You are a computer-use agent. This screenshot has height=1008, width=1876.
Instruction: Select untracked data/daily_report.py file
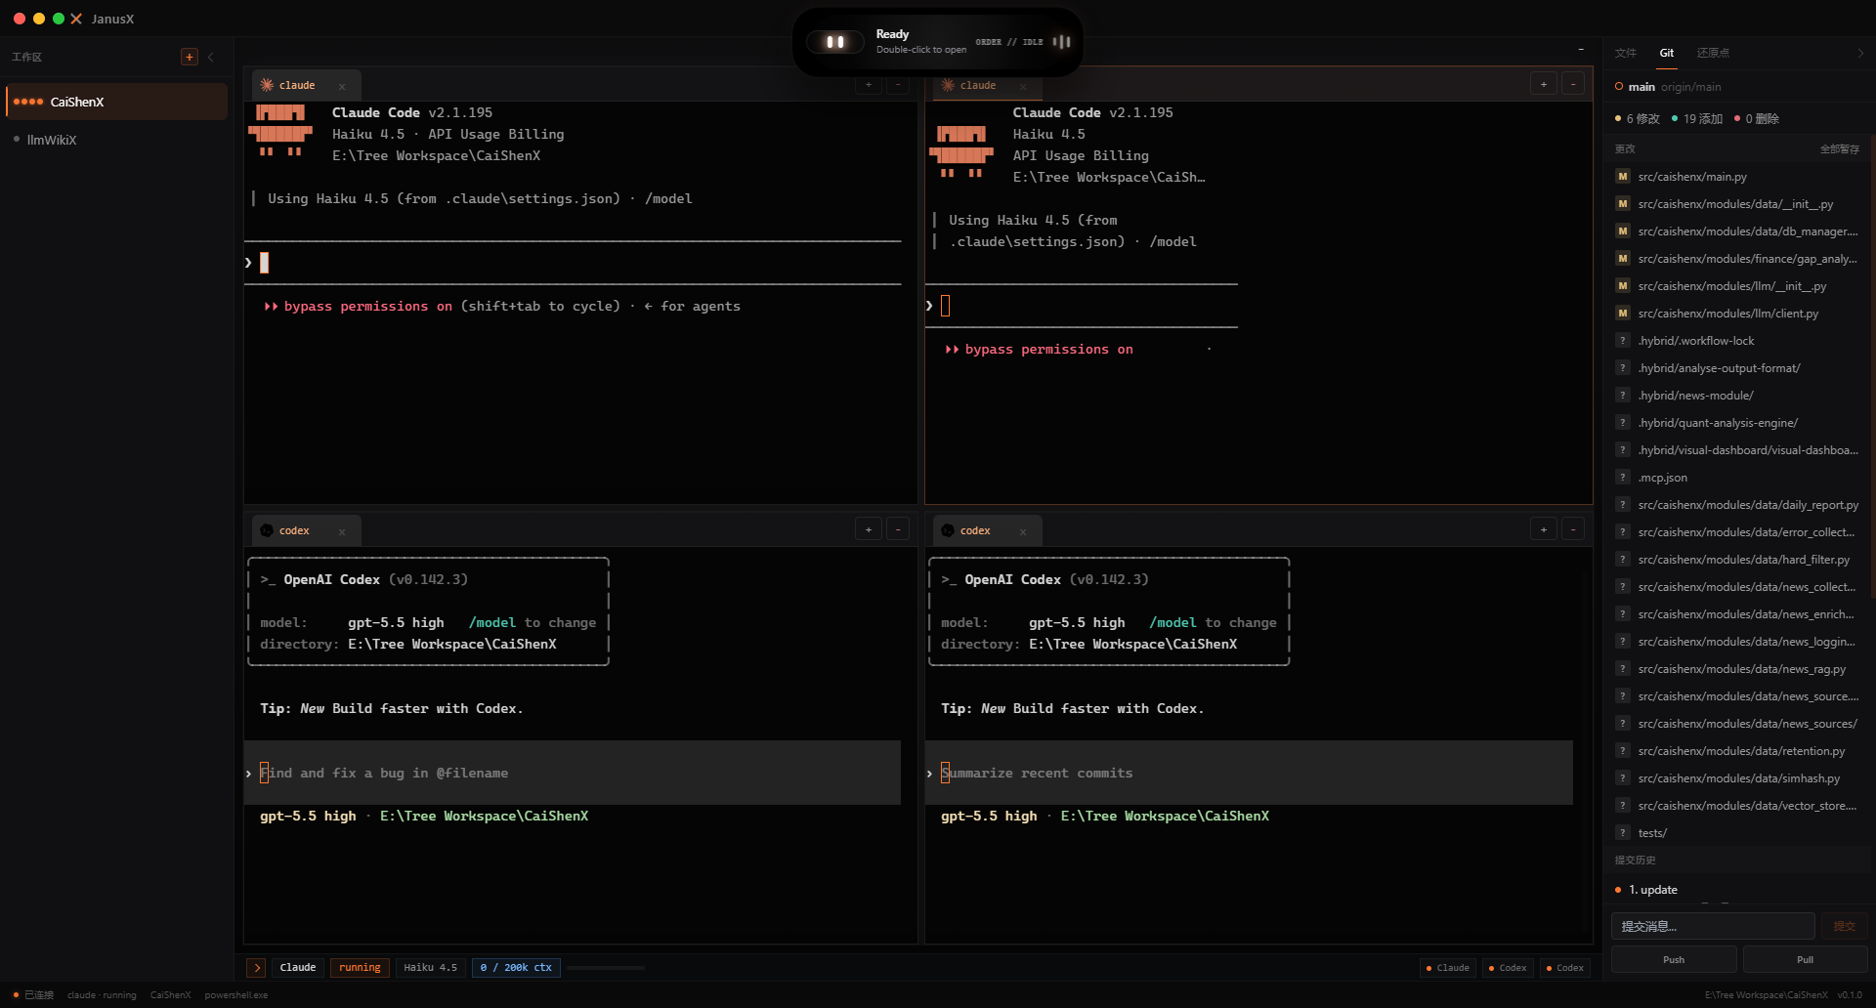pos(1737,505)
